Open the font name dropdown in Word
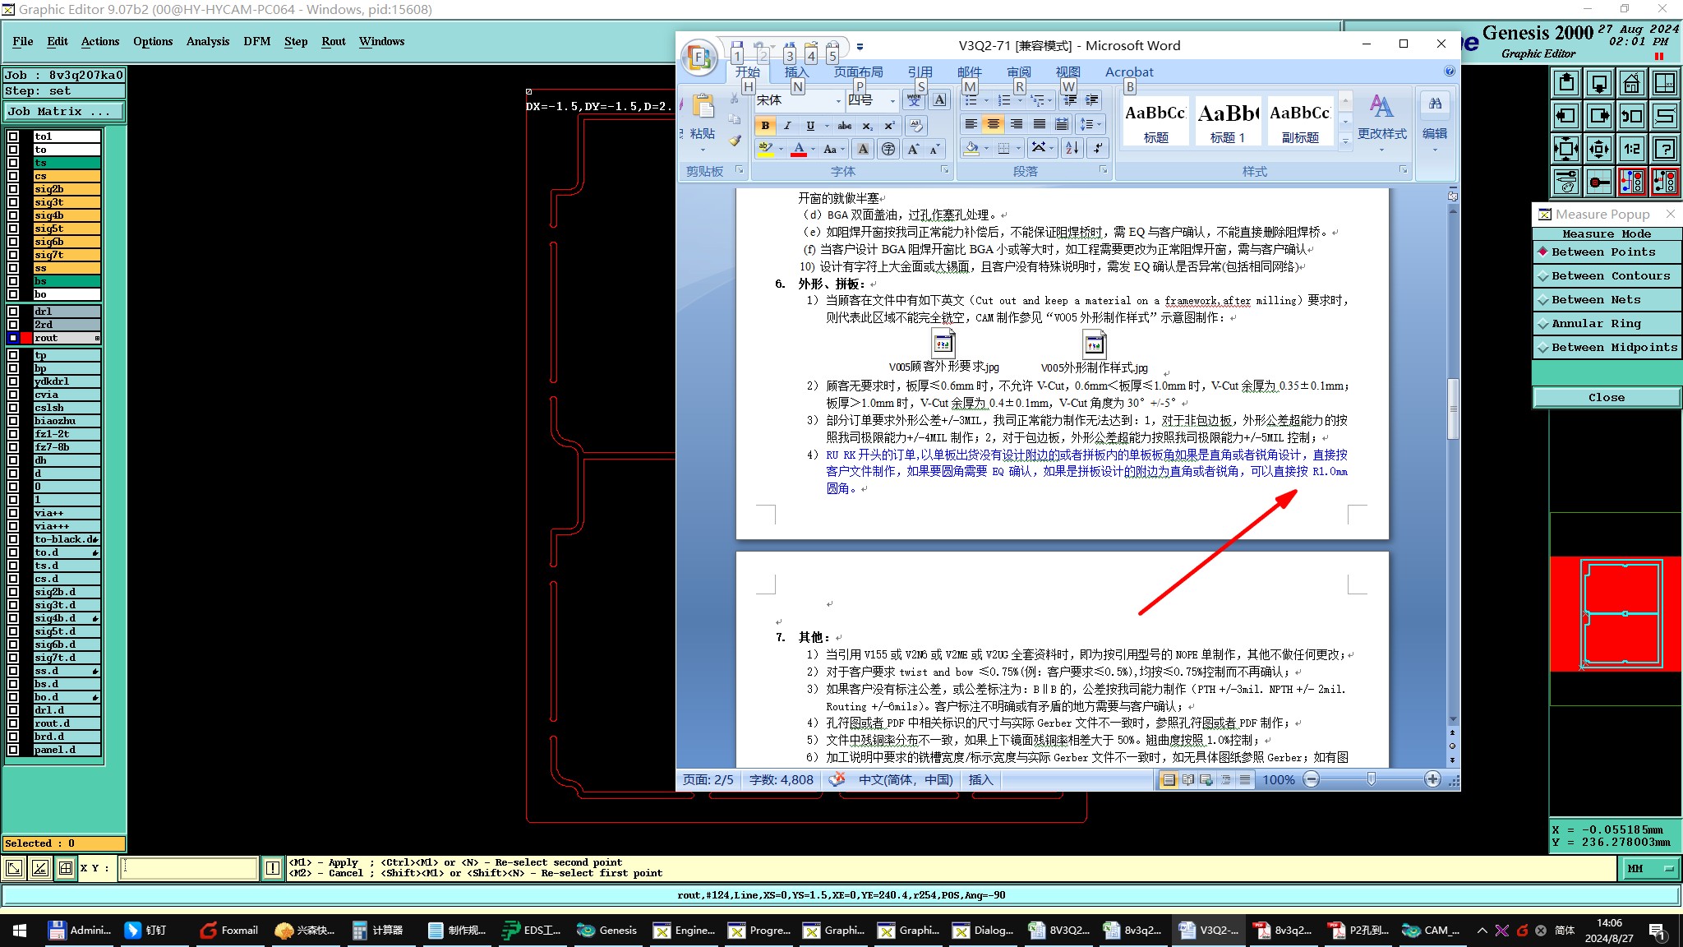The width and height of the screenshot is (1683, 947). coord(838,101)
